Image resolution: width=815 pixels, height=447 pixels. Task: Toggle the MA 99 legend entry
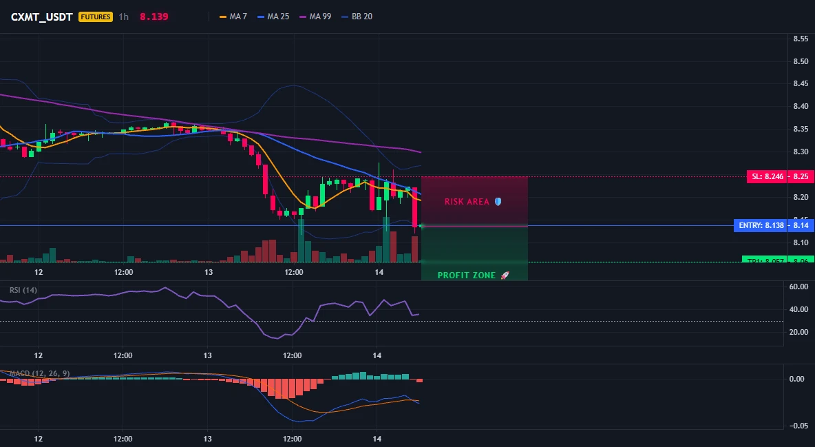315,17
